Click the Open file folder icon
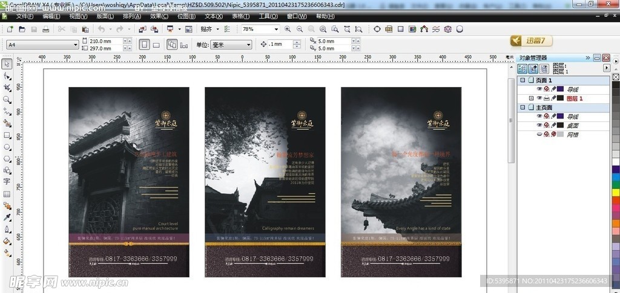 pyautogui.click(x=22, y=29)
